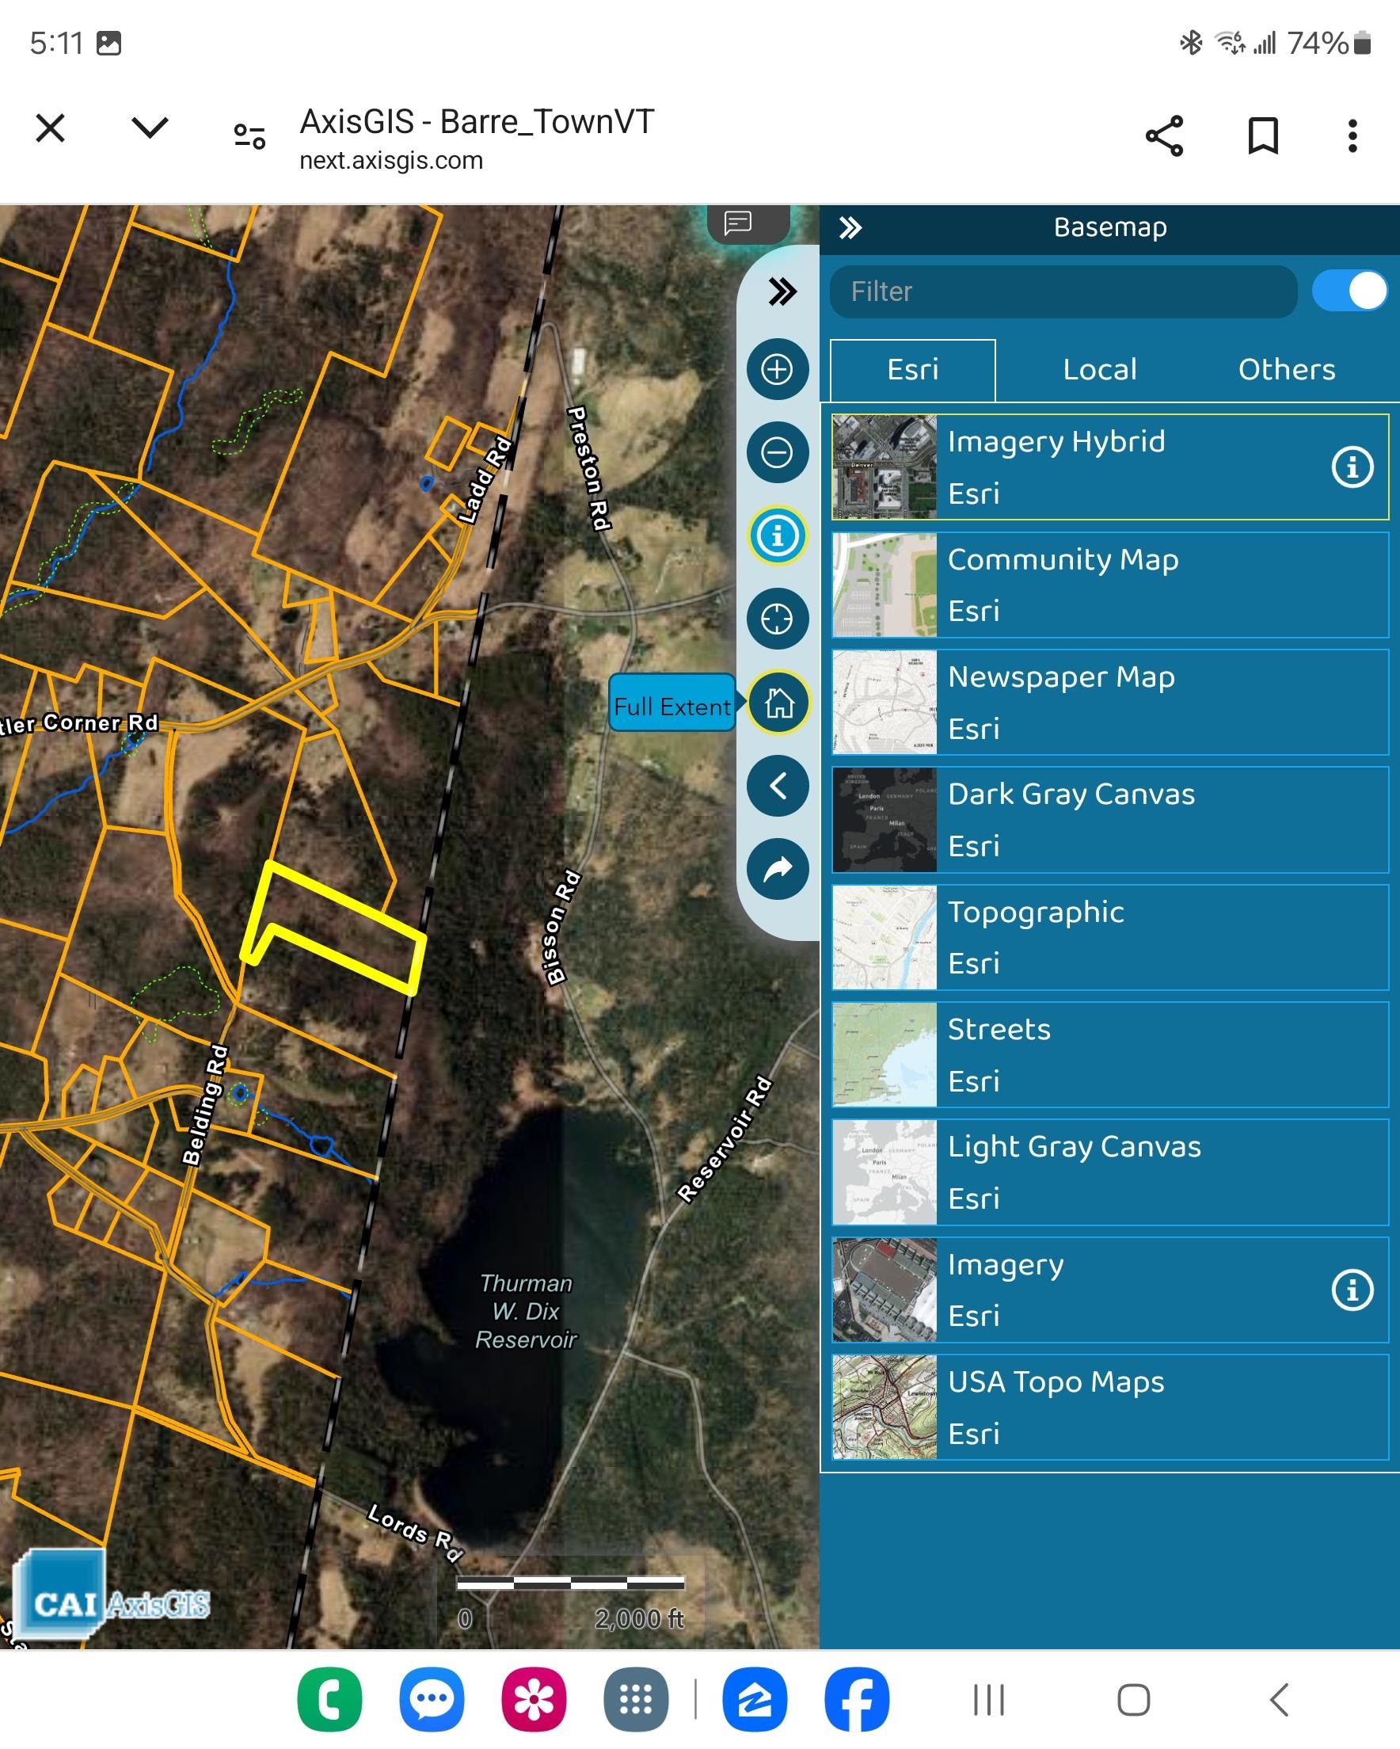Tap the recent apps navigation button
The width and height of the screenshot is (1400, 1749).
point(989,1700)
